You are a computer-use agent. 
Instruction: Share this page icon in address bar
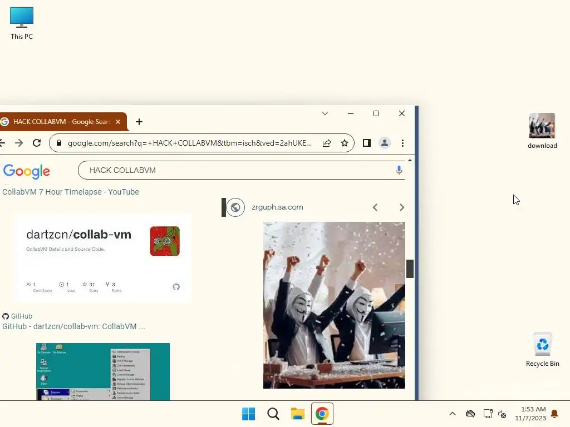[326, 143]
